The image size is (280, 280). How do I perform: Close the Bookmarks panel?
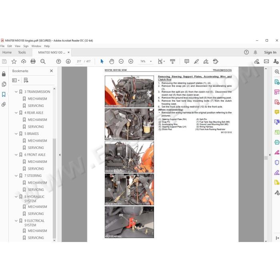click(x=52, y=71)
